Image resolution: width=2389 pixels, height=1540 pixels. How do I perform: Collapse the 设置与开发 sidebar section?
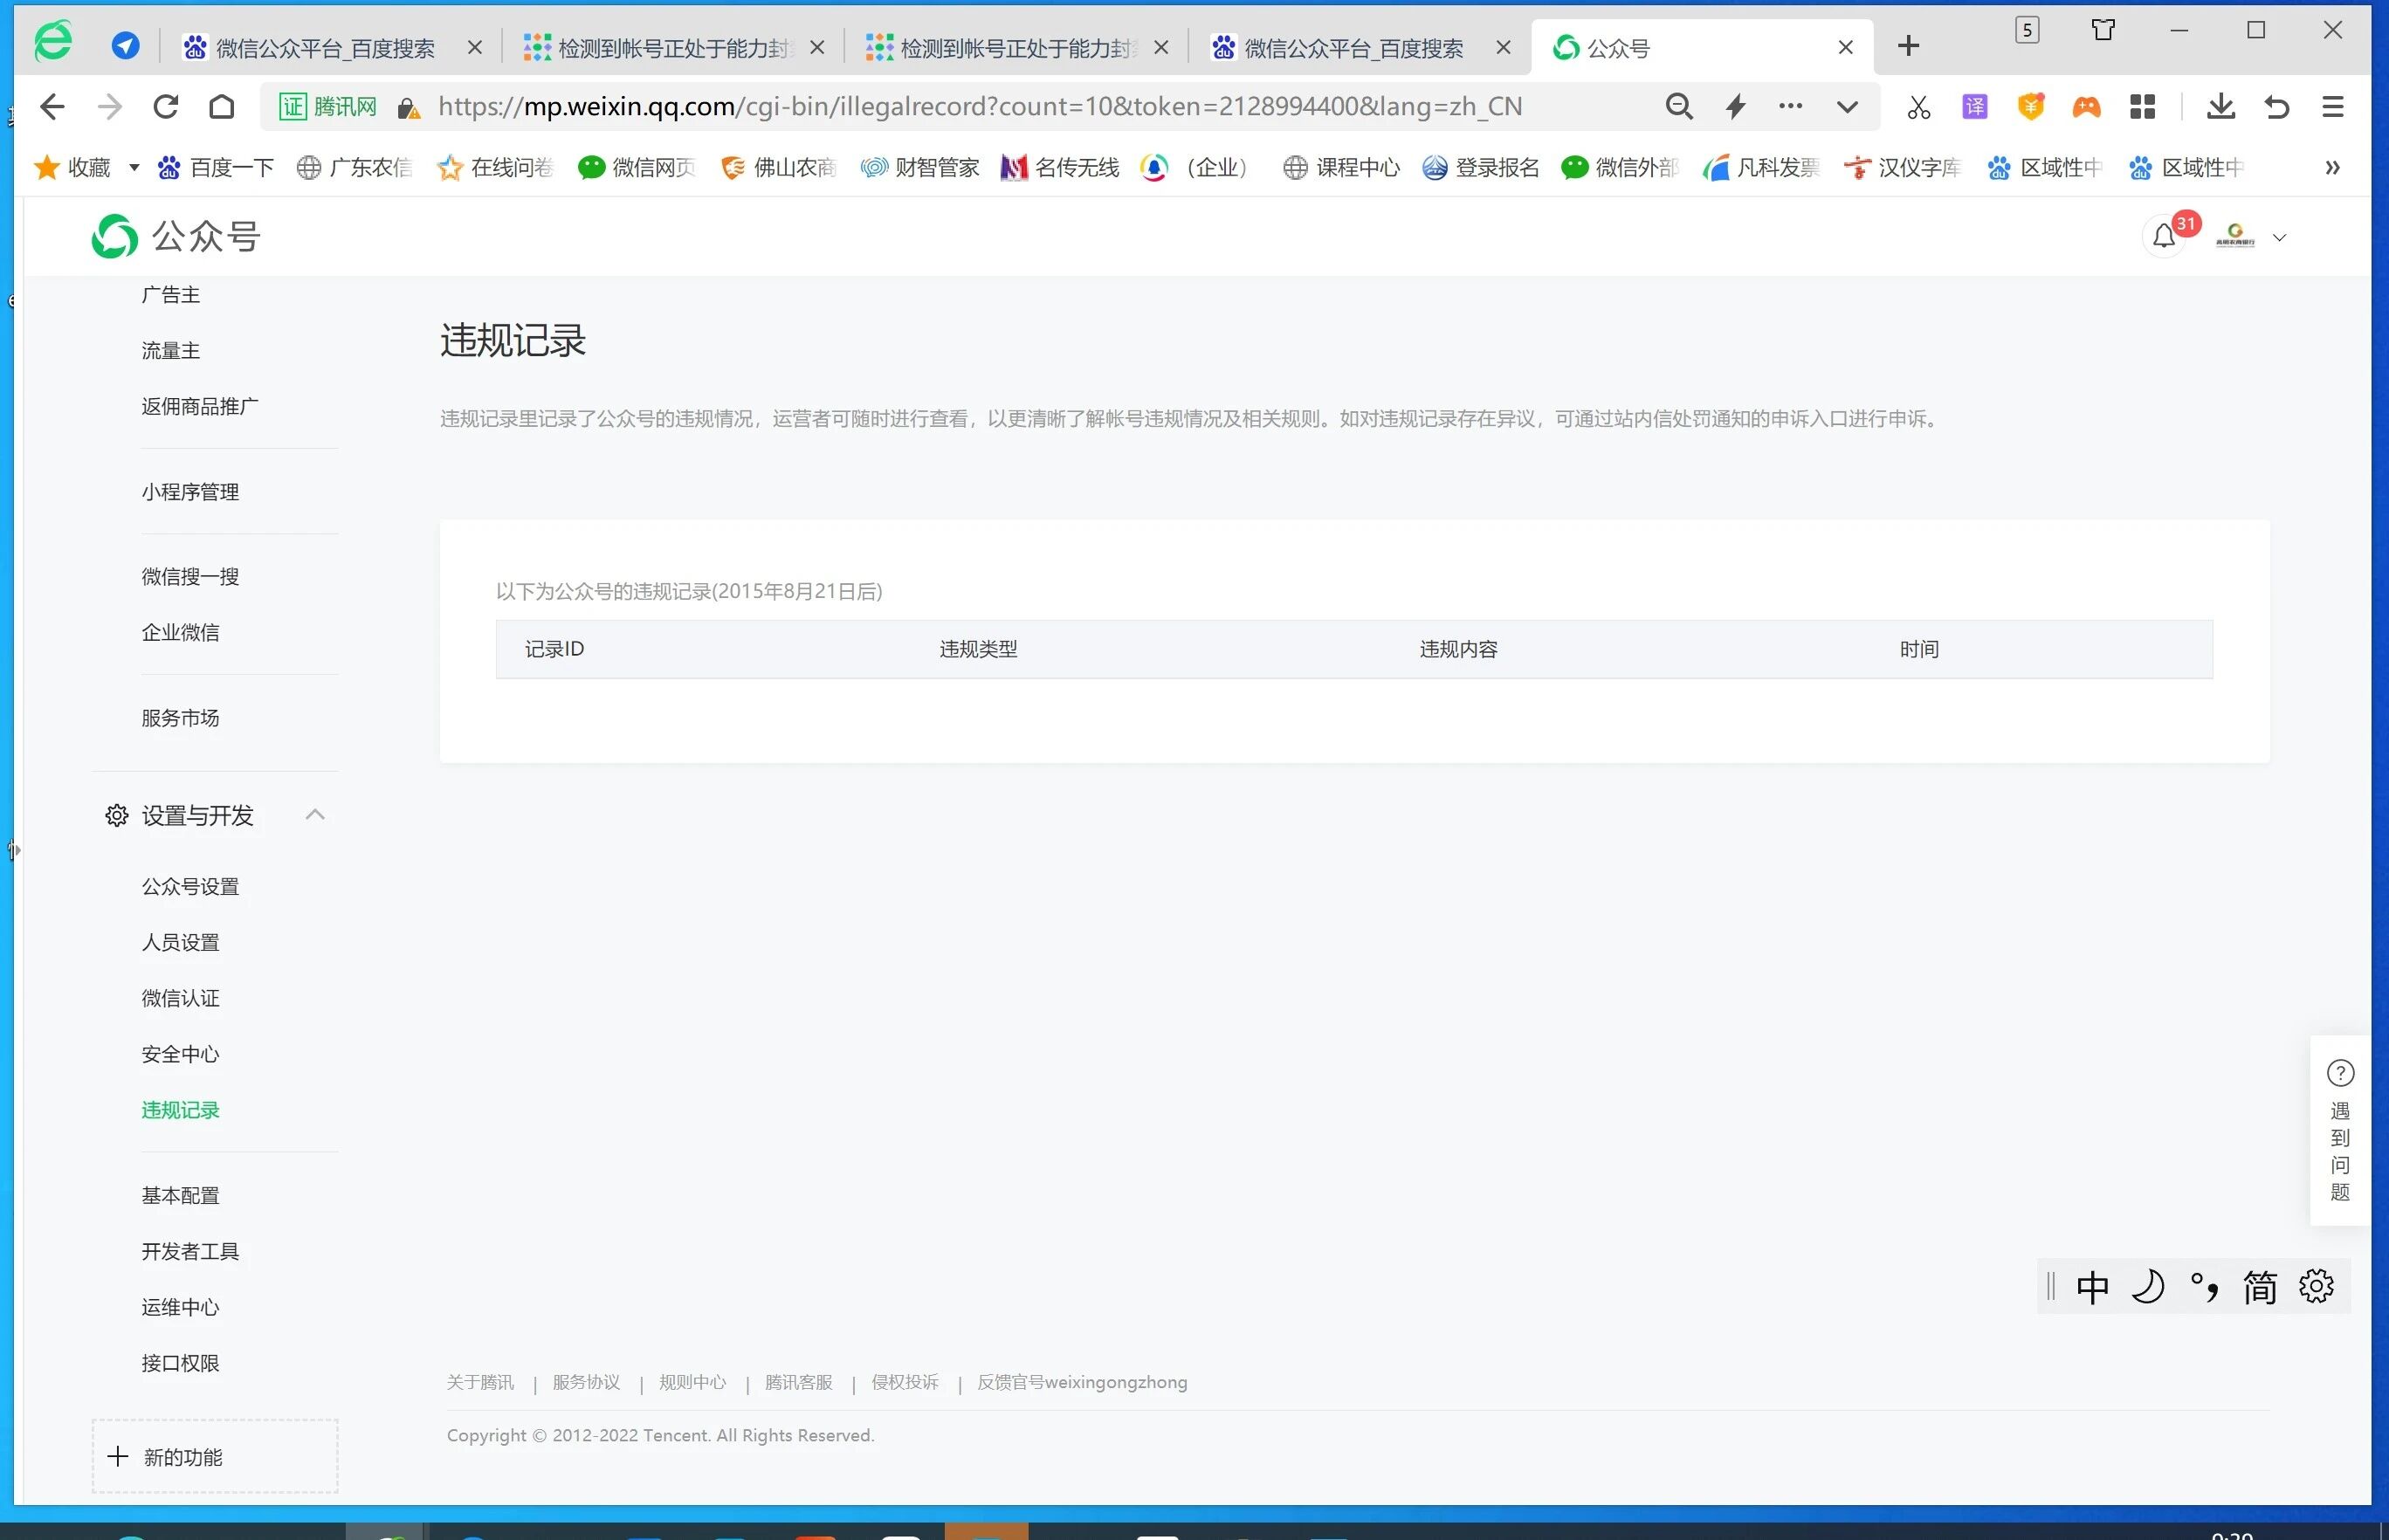point(315,815)
